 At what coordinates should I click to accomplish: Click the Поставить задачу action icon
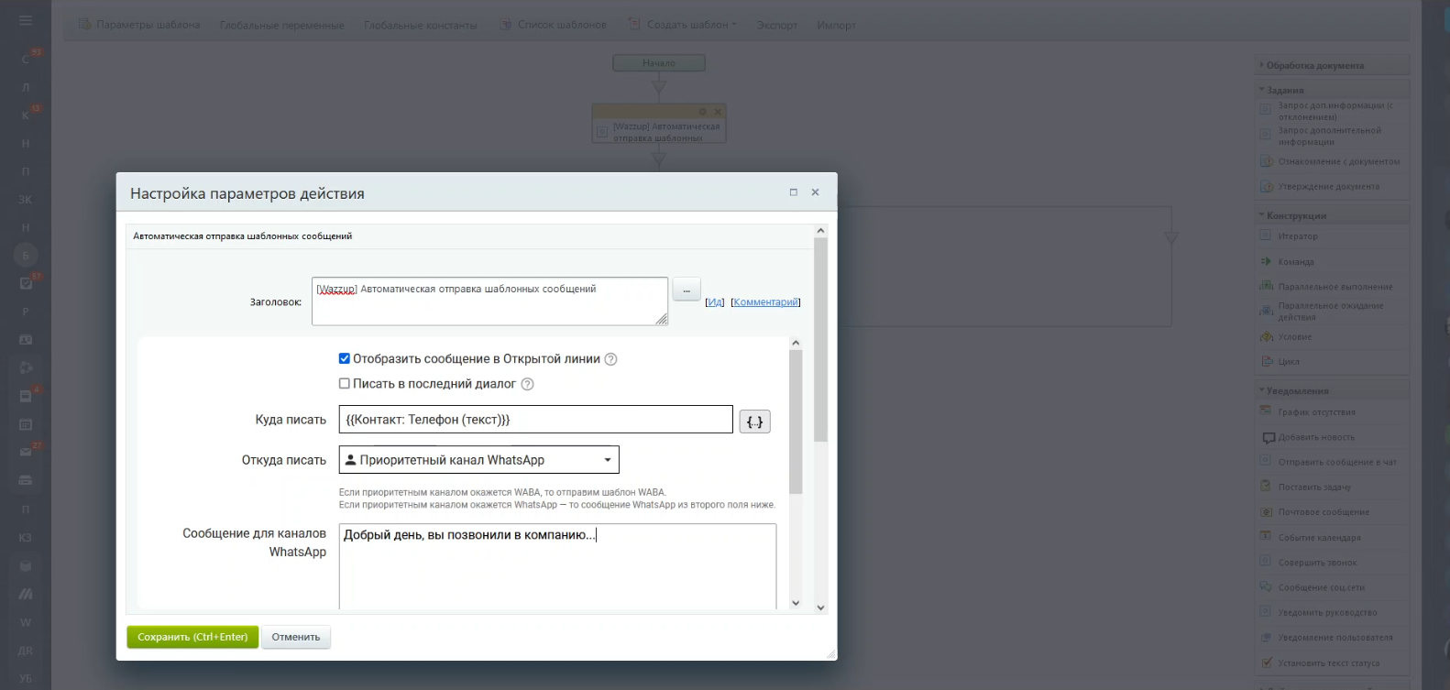coord(1267,487)
